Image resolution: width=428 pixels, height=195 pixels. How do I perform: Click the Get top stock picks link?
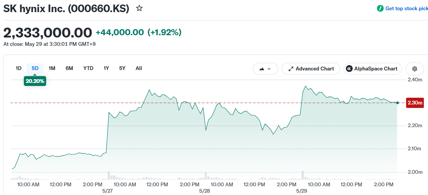pyautogui.click(x=406, y=8)
